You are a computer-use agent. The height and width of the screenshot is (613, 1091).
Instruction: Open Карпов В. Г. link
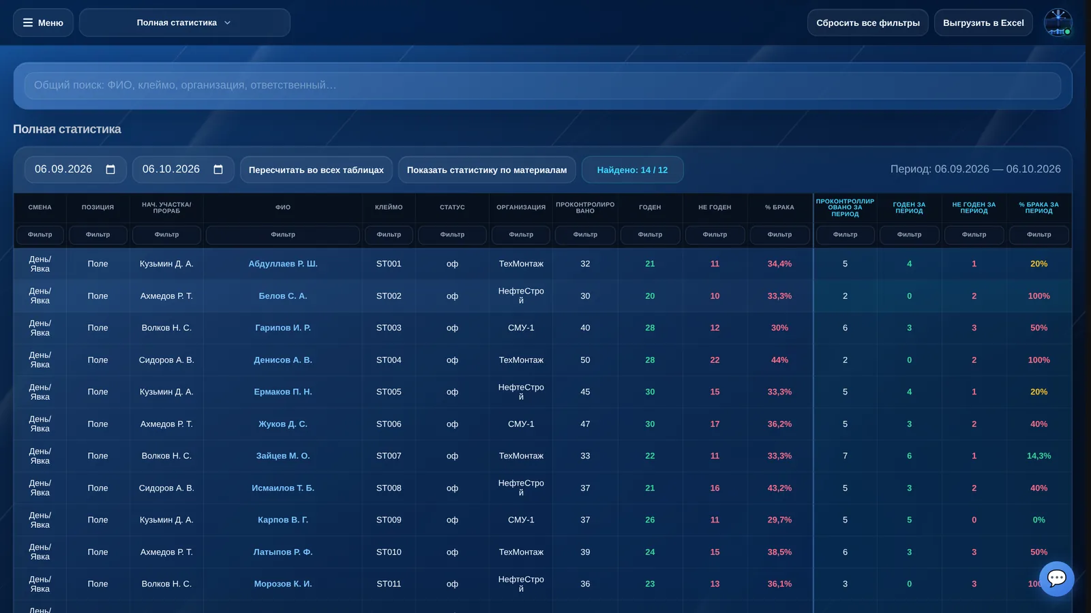point(283,520)
